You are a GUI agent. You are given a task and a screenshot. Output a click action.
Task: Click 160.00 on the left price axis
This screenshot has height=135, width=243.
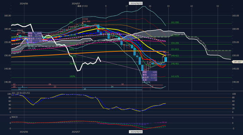click(x=8, y=29)
